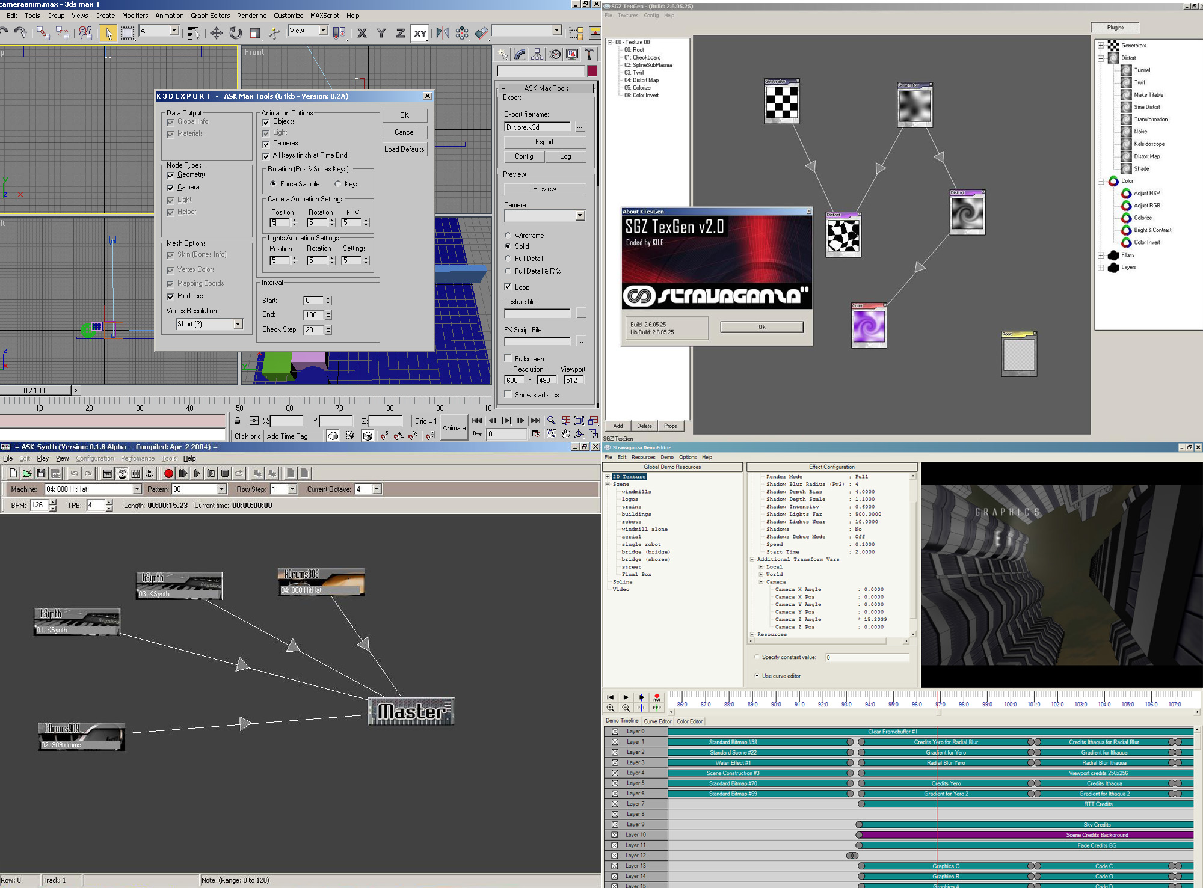Click the Select Object arrow in 3ds max
The width and height of the screenshot is (1203, 888).
coord(108,33)
